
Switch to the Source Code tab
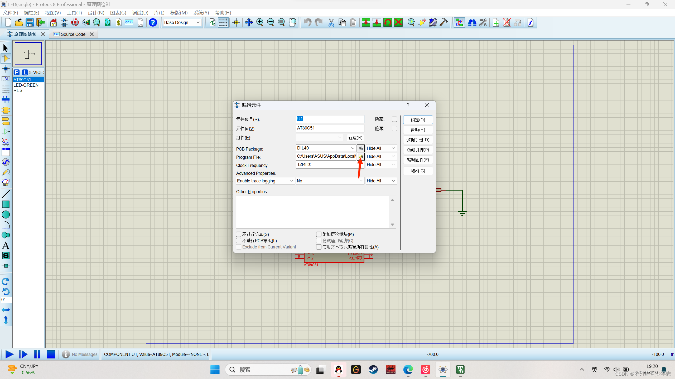point(73,34)
